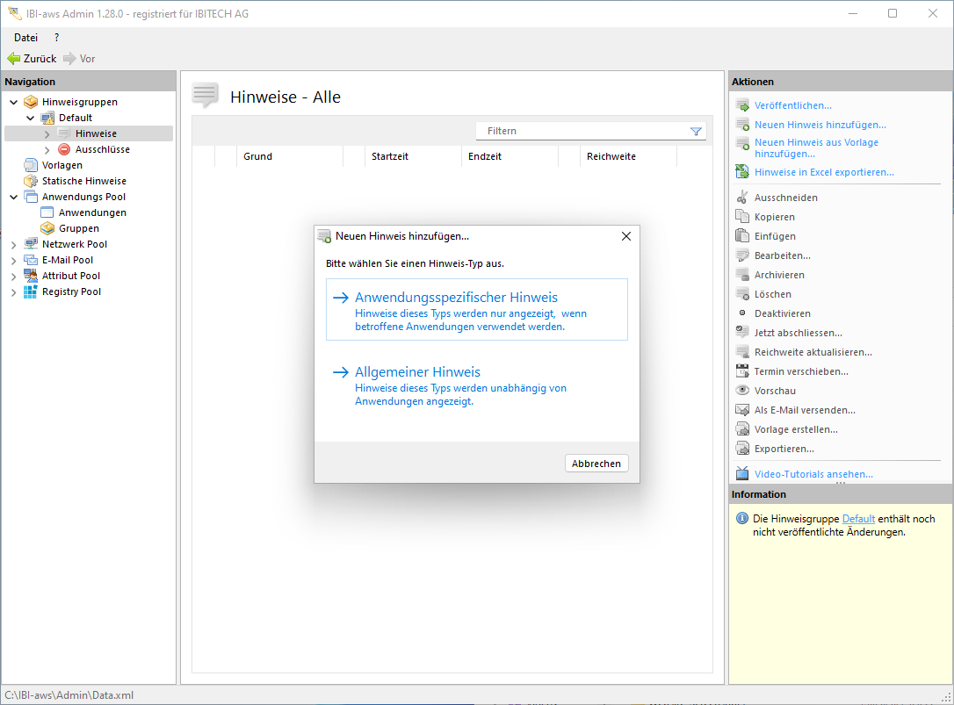The width and height of the screenshot is (954, 705).
Task: Open the question mark help menu
Action: point(57,38)
